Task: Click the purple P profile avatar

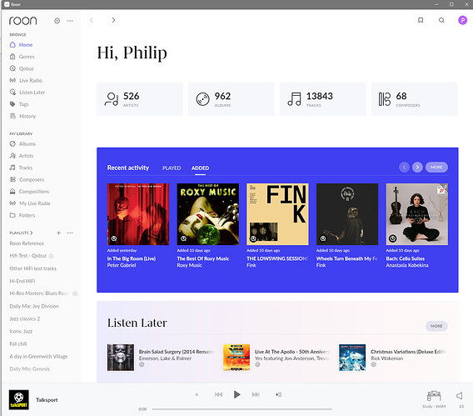Action: (x=462, y=20)
